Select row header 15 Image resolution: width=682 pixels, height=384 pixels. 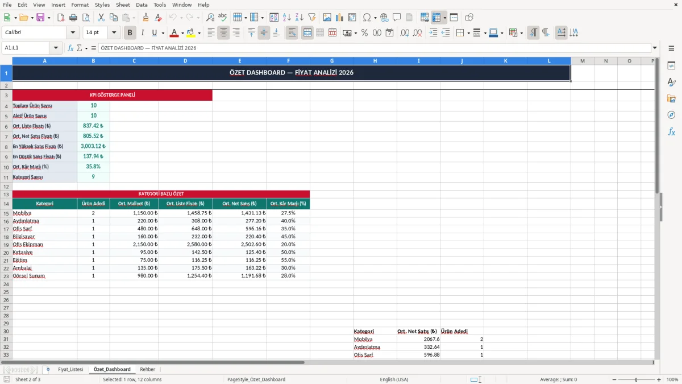tap(6, 213)
